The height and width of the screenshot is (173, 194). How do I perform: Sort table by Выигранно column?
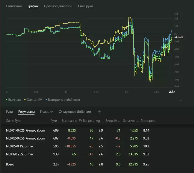pos(69,121)
